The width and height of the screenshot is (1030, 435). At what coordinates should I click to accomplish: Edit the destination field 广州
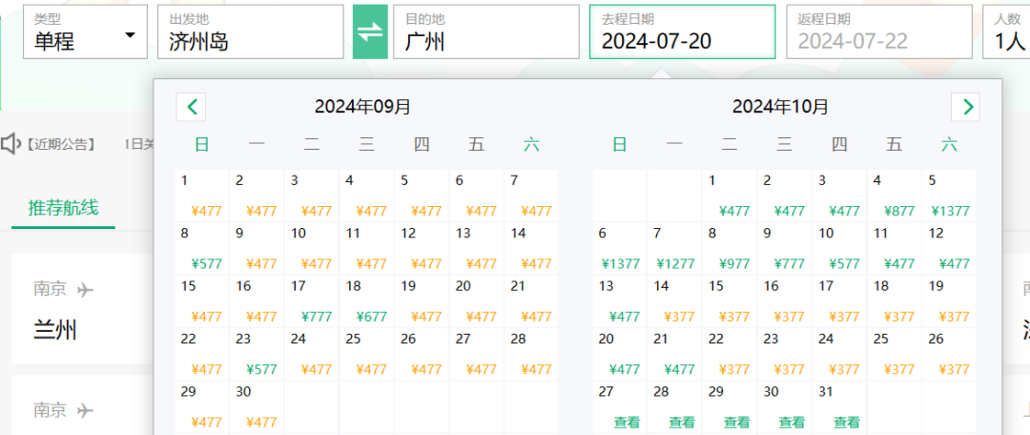point(485,32)
